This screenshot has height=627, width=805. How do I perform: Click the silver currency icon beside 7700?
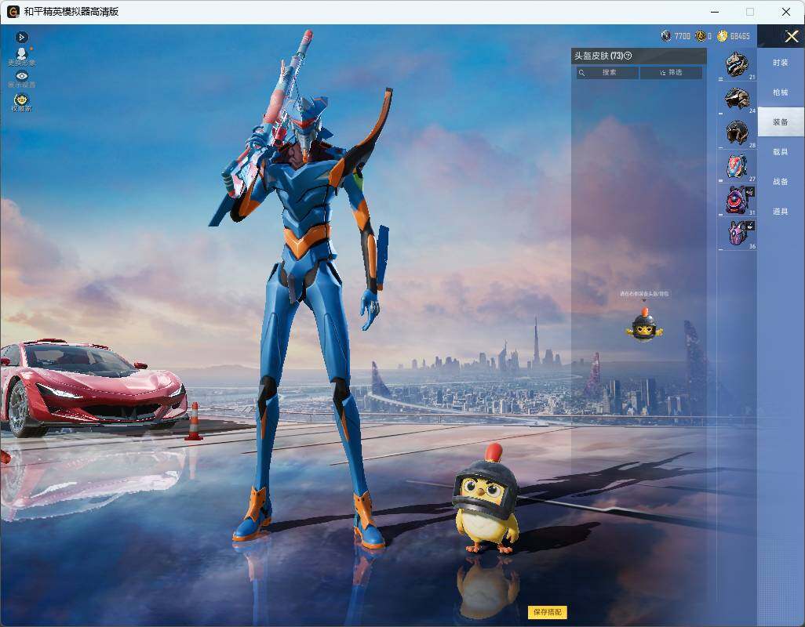coord(666,36)
